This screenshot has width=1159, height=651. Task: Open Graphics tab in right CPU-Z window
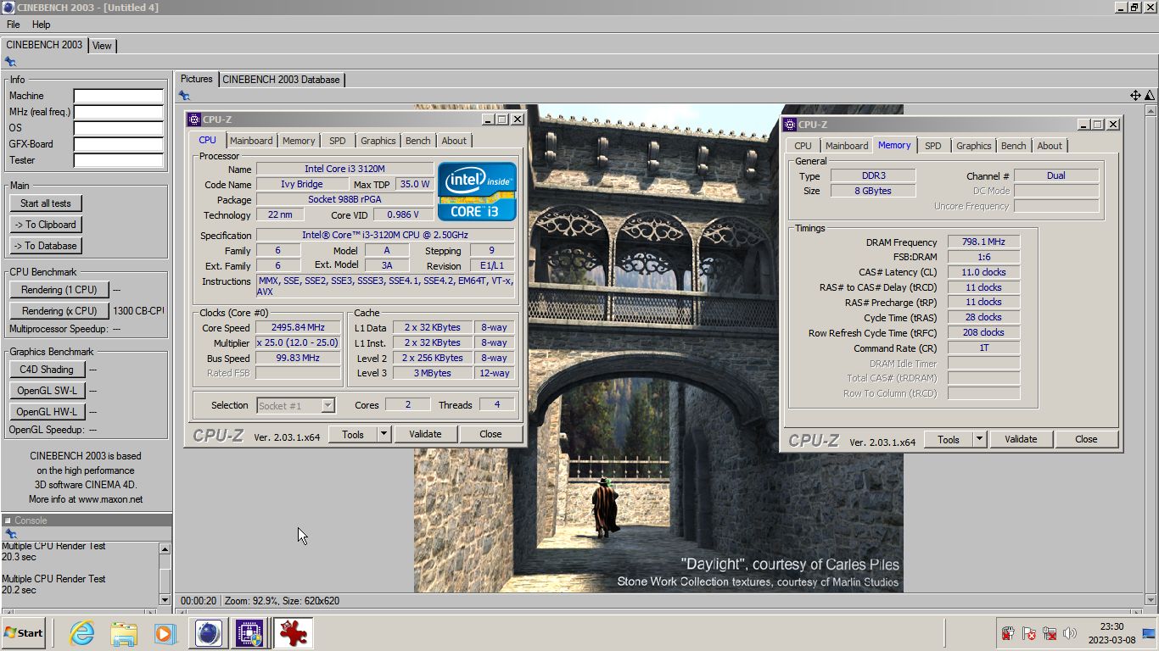973,146
